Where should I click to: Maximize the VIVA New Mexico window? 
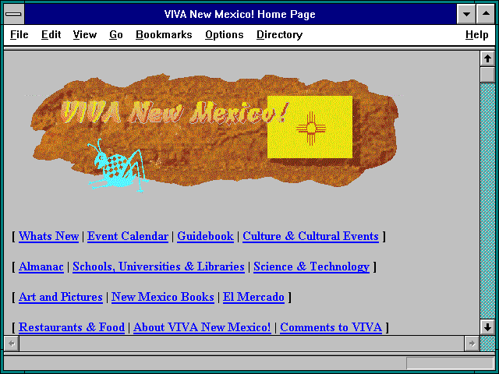486,14
